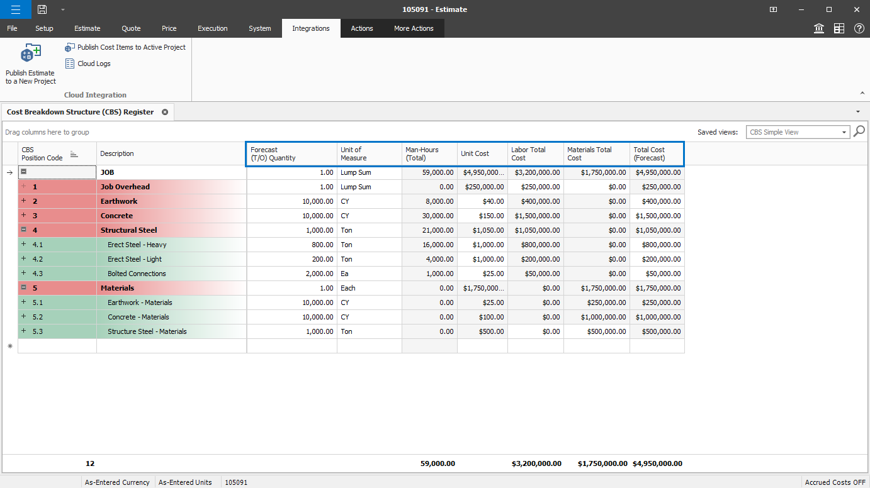
Task: Switch to the Execution ribbon tab
Action: pyautogui.click(x=212, y=28)
